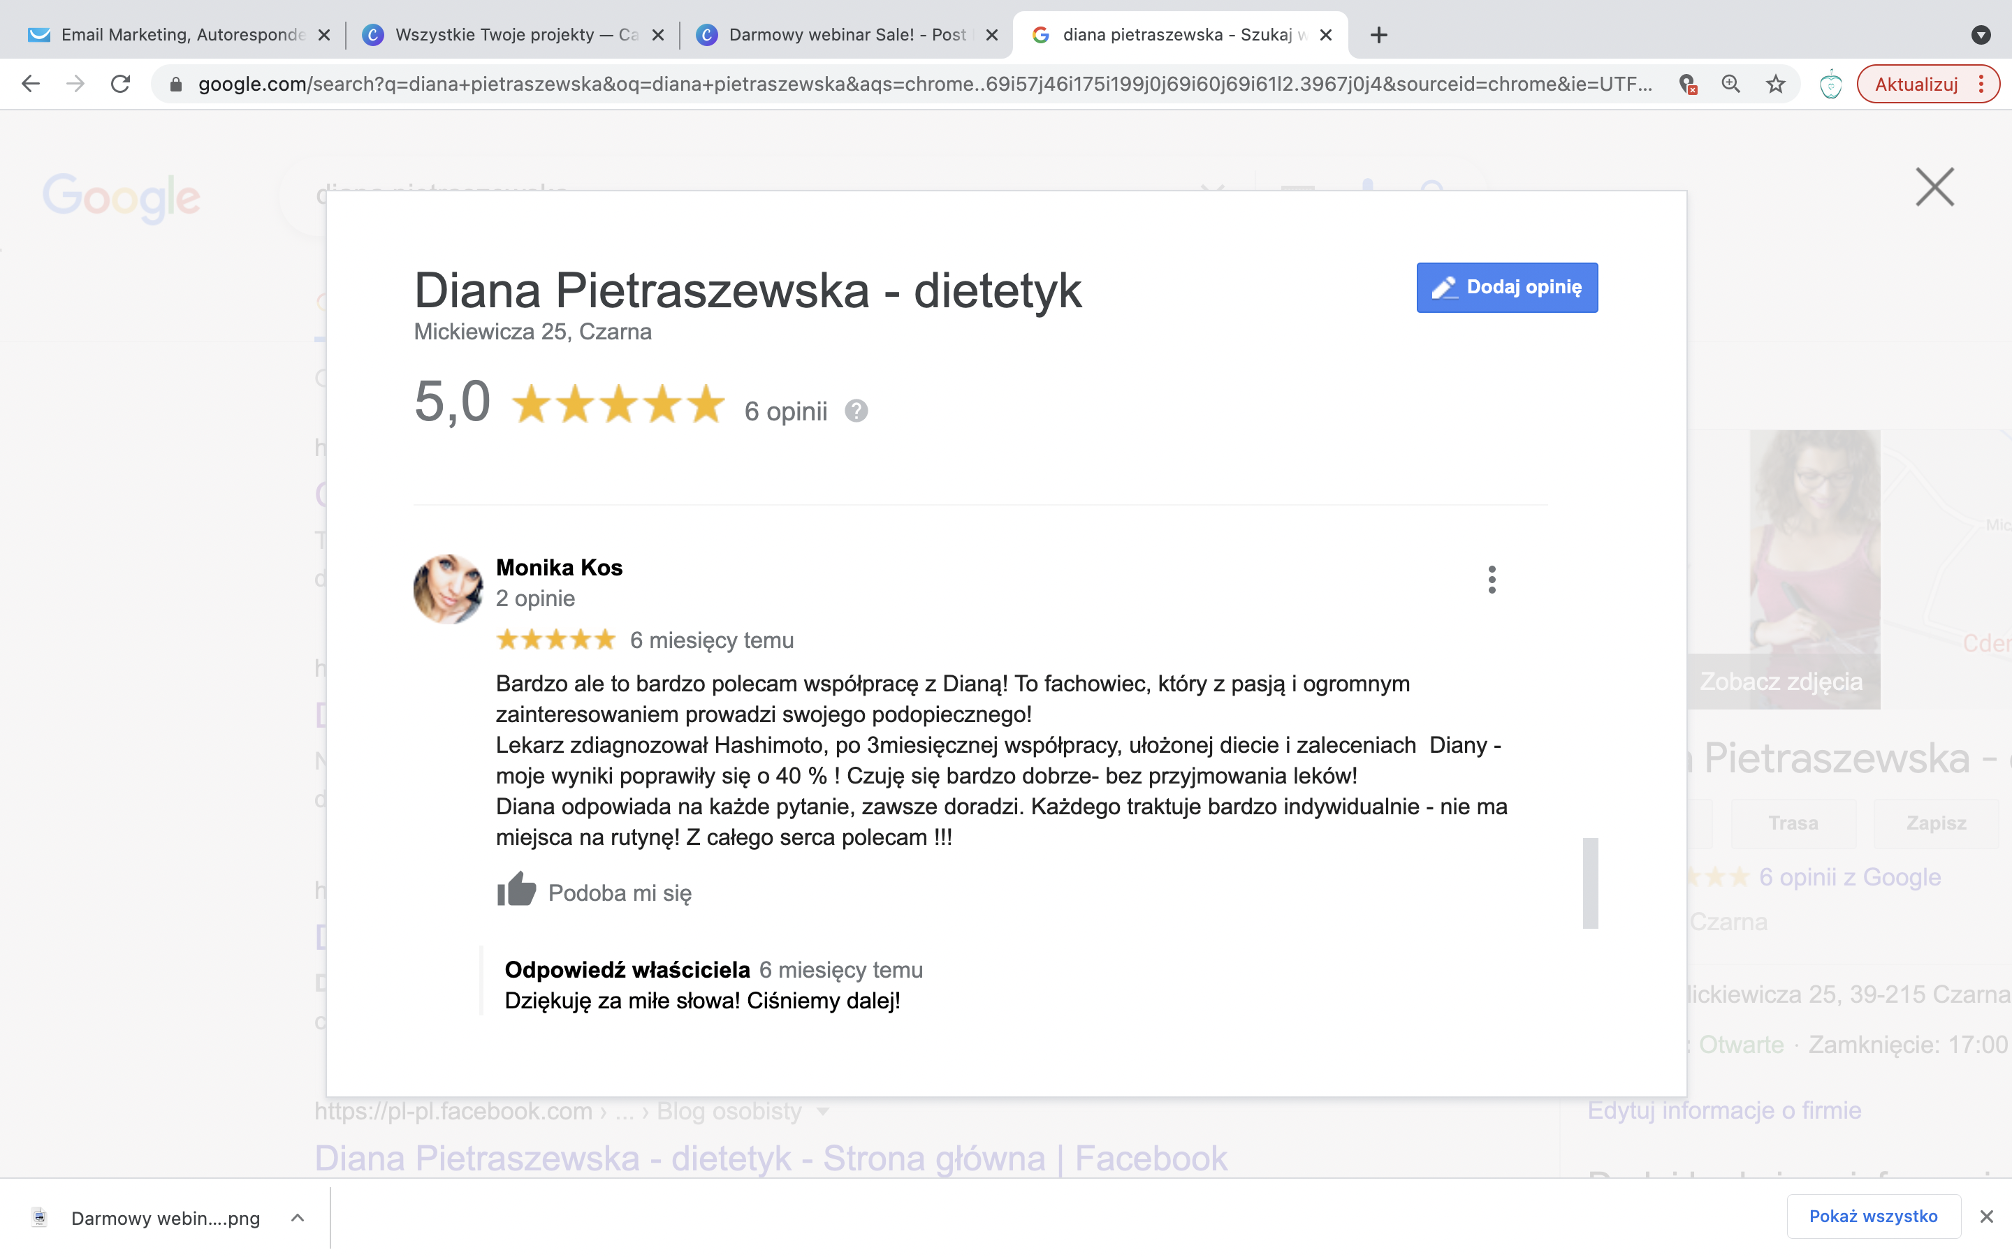Click the Dodaj opinię button
Screen dimensions: 2012x1257
point(1506,288)
